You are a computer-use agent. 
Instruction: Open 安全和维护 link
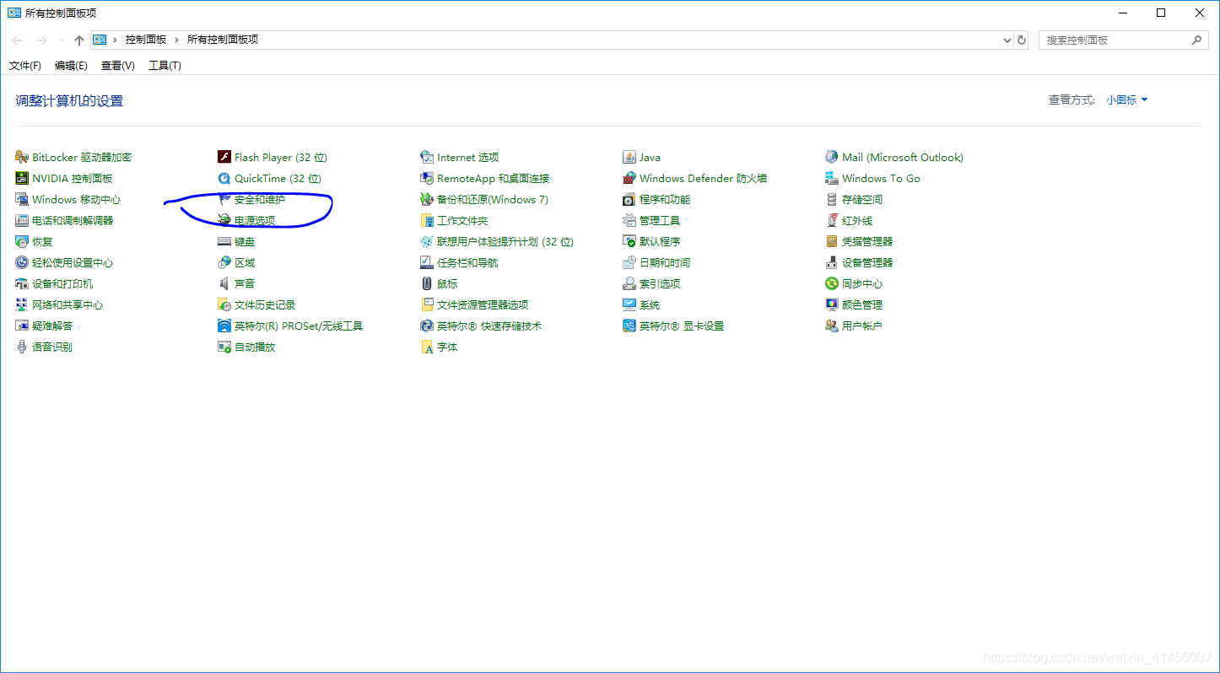pyautogui.click(x=260, y=199)
